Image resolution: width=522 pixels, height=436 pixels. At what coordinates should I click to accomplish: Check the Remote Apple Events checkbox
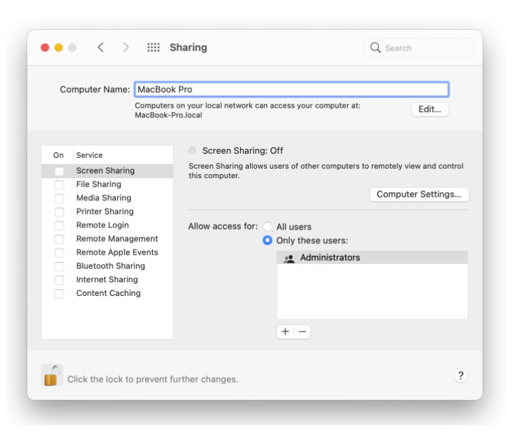click(x=59, y=253)
